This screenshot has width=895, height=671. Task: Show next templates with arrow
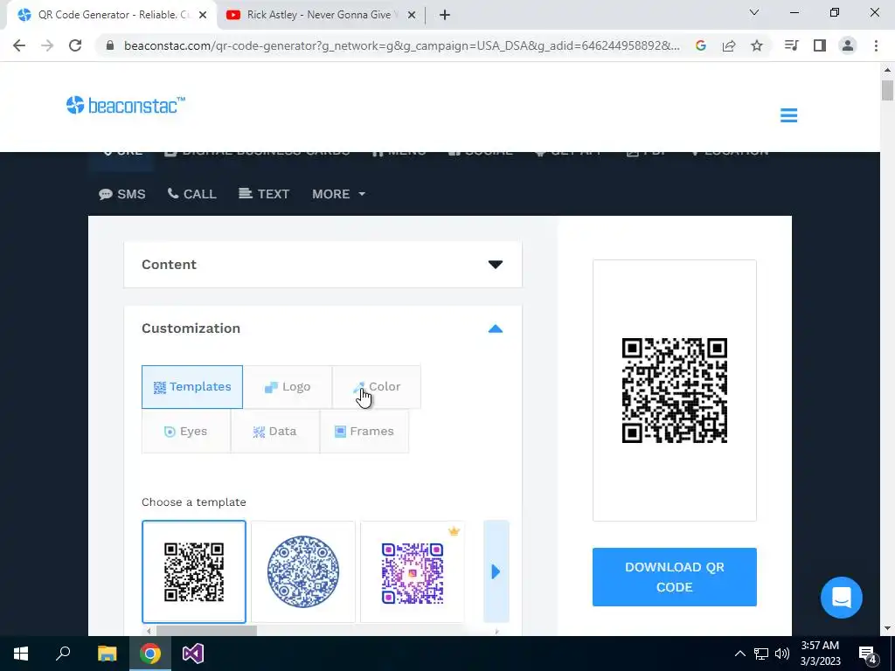(496, 571)
